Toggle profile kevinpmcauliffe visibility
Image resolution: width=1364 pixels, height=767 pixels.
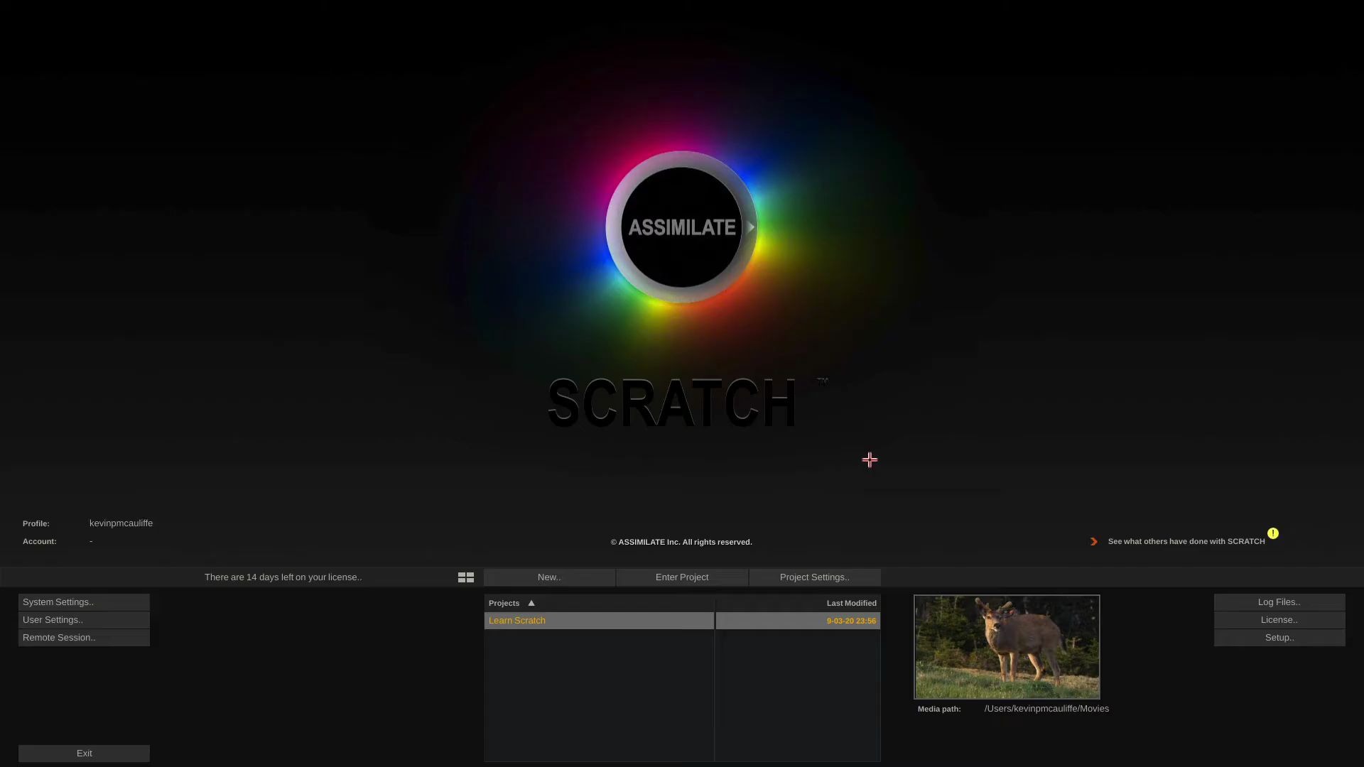[x=120, y=523]
